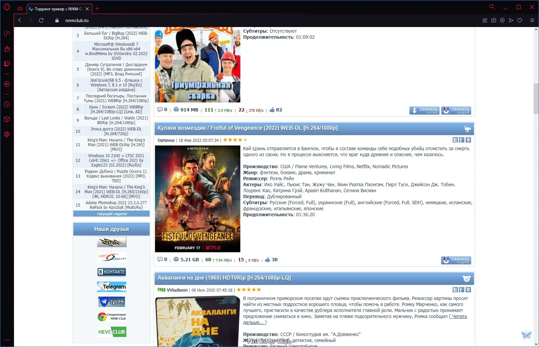Click the текущей недели link
This screenshot has width=539, height=347.
(x=112, y=214)
